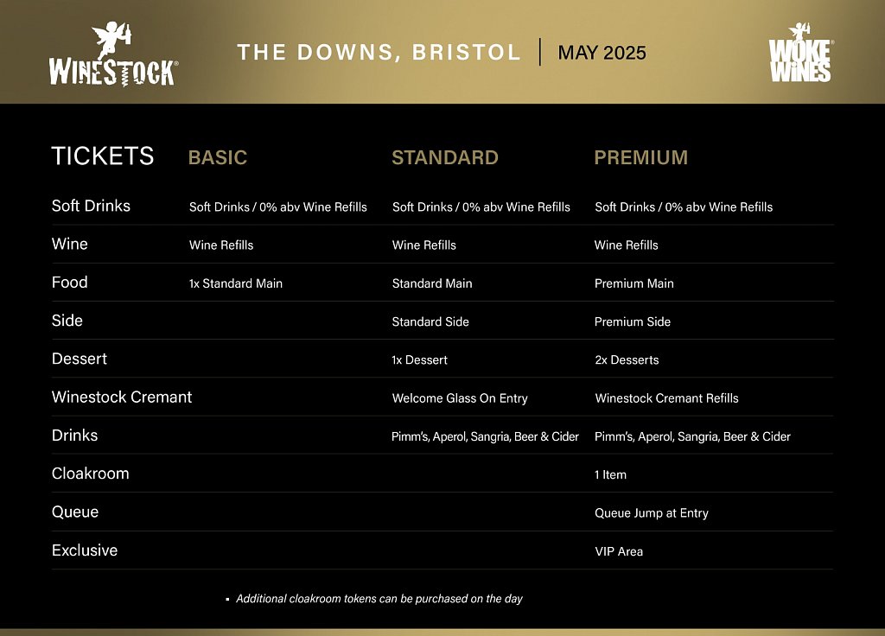Select the 'BASIC' ticket column heading
The width and height of the screenshot is (885, 636).
pyautogui.click(x=218, y=157)
